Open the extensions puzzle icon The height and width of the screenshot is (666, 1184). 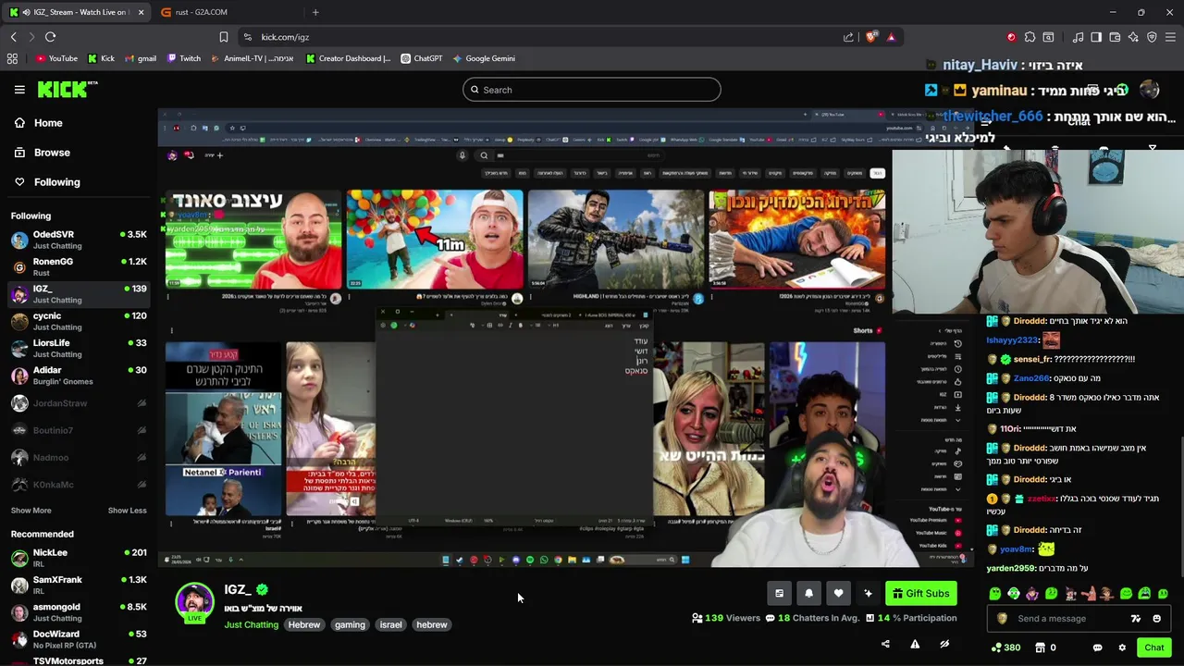[x=1030, y=37]
